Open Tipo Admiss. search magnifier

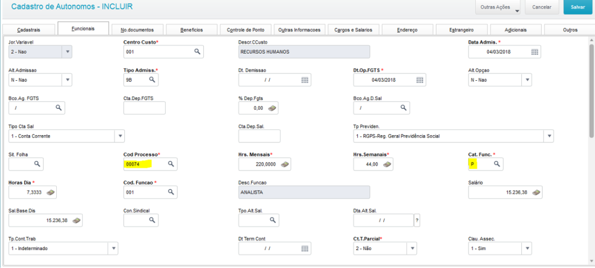(x=152, y=80)
